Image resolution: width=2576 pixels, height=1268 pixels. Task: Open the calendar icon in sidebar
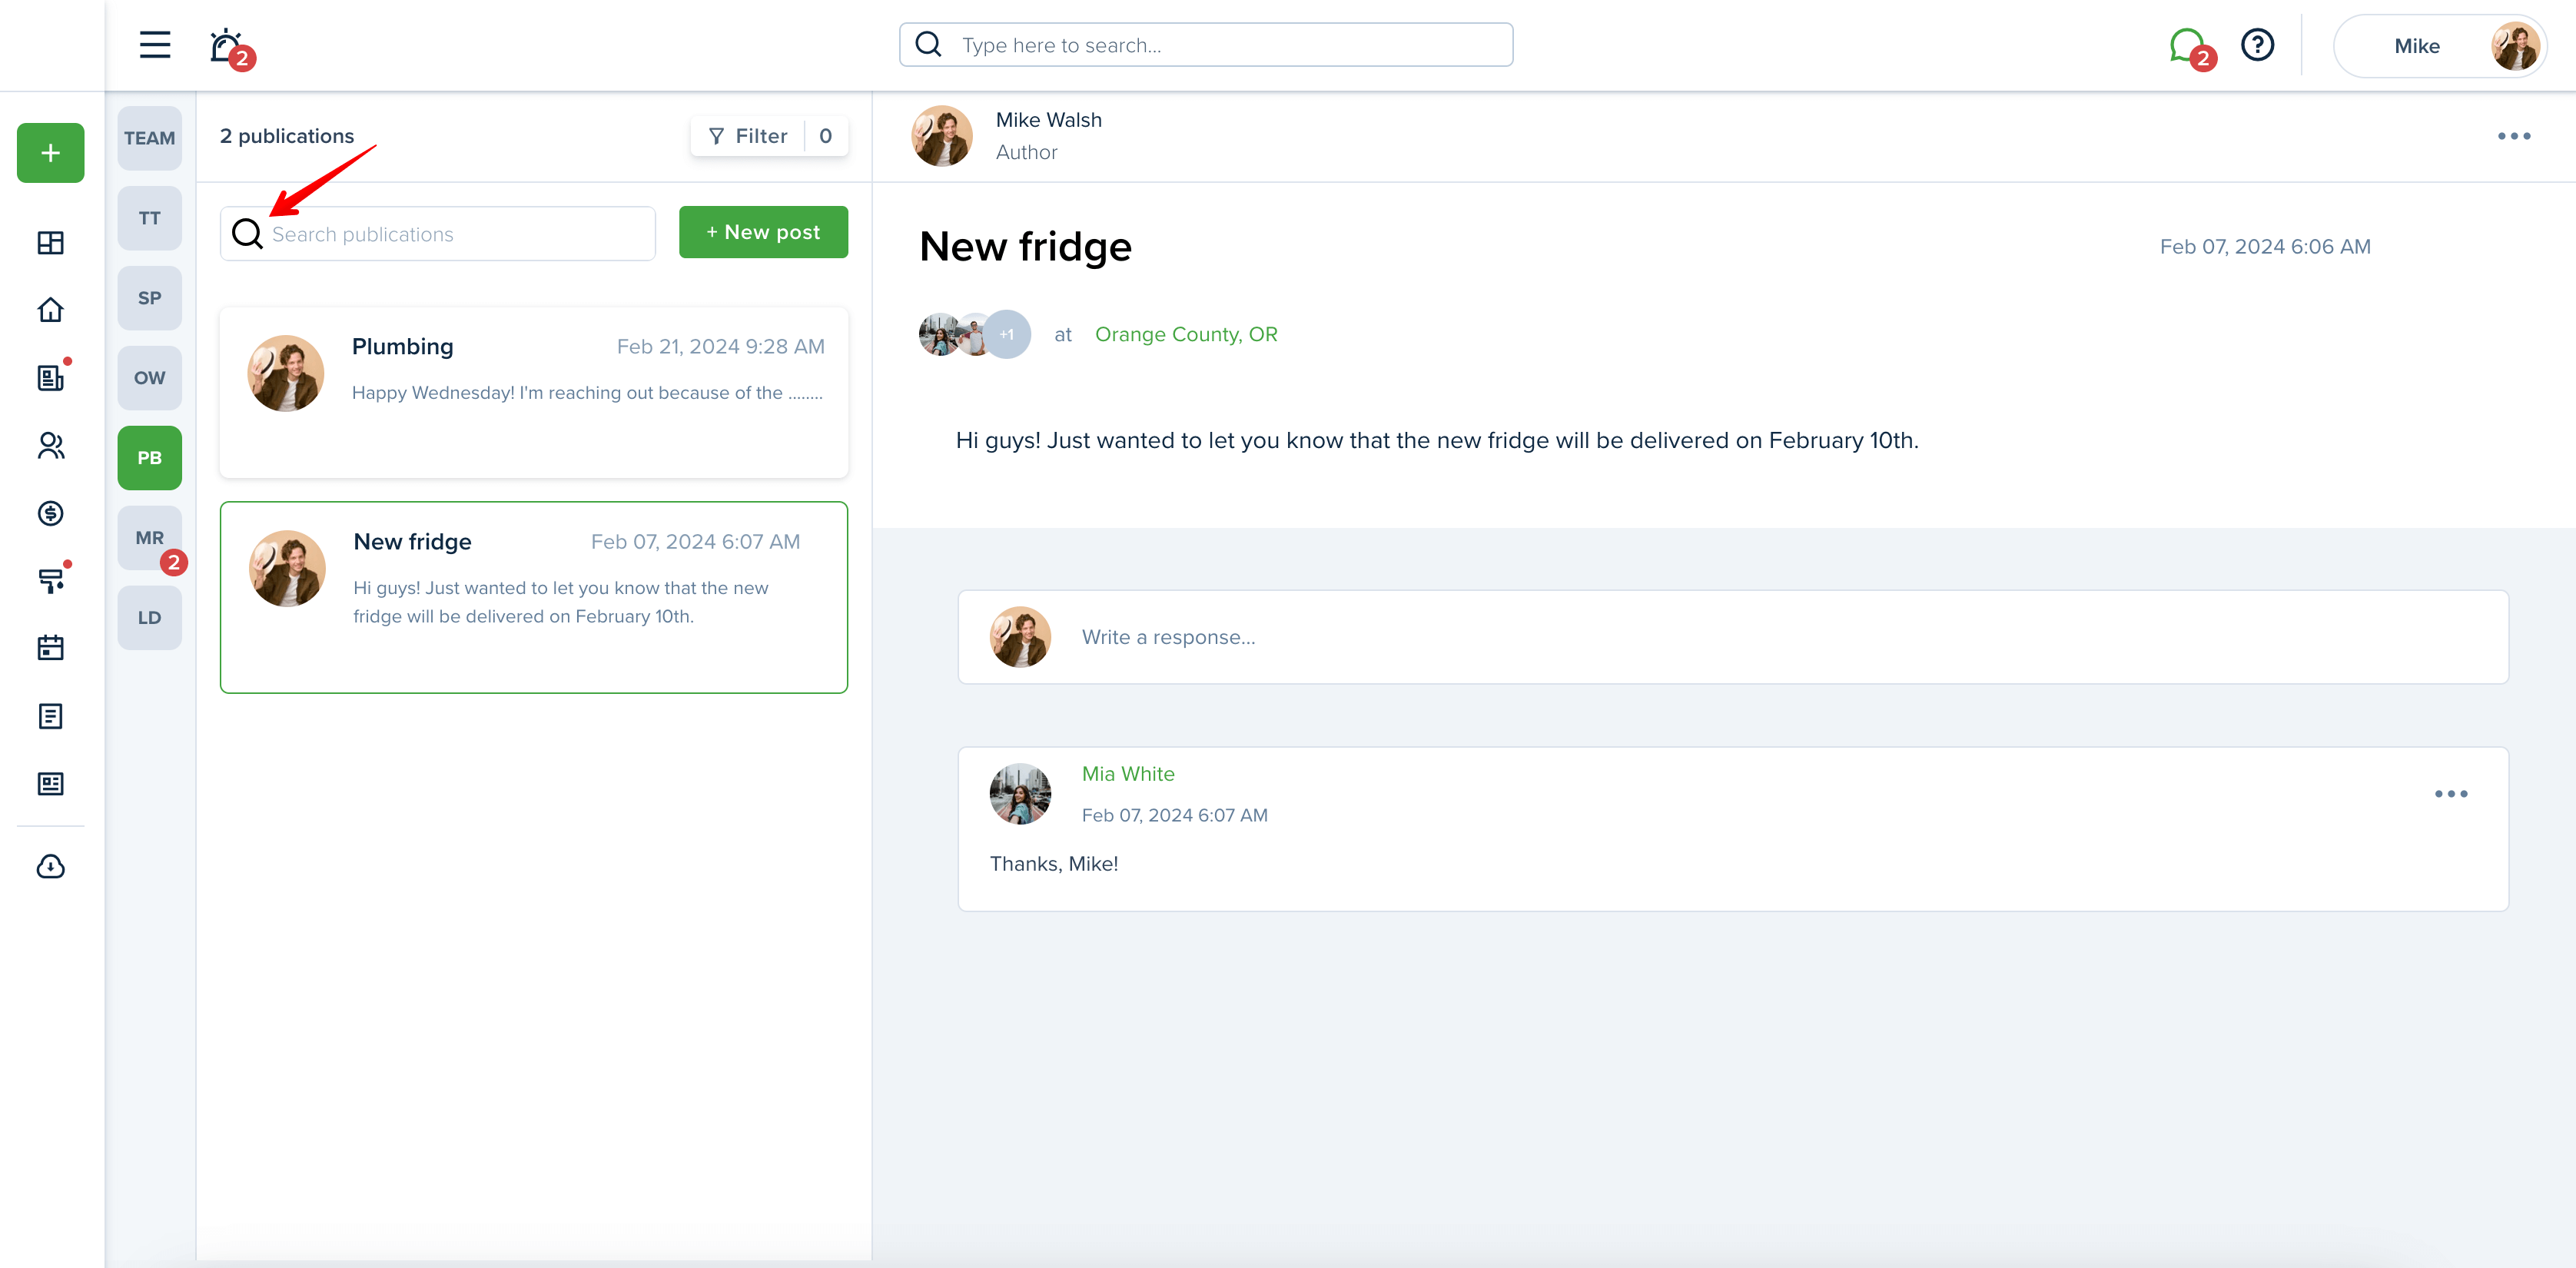pyautogui.click(x=51, y=648)
